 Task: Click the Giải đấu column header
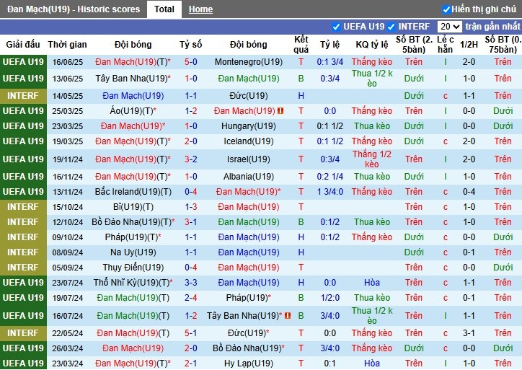coord(23,45)
